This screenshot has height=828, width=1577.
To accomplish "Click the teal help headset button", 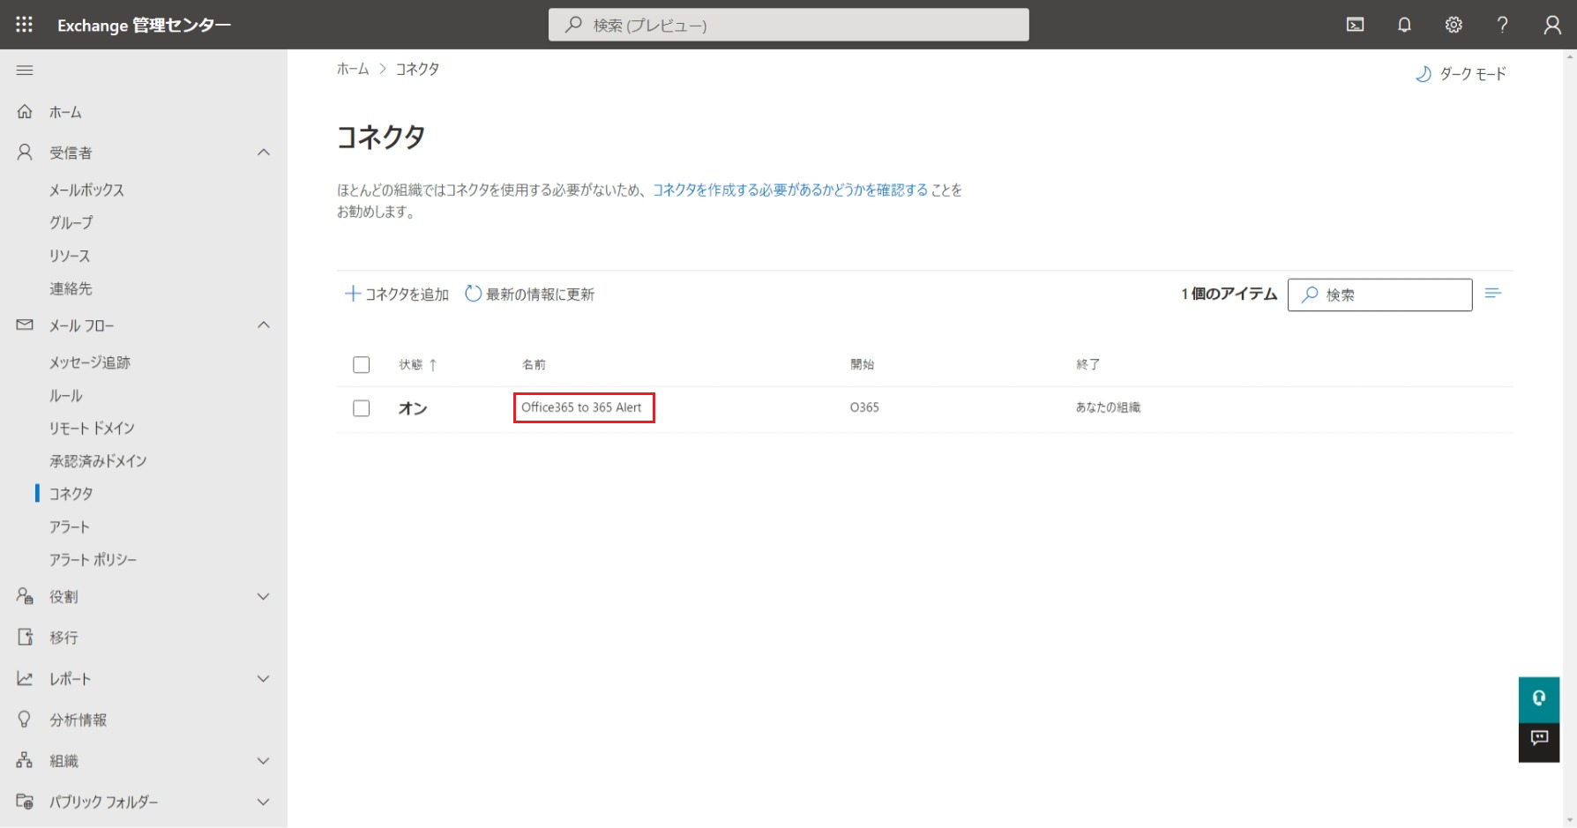I will 1538,698.
